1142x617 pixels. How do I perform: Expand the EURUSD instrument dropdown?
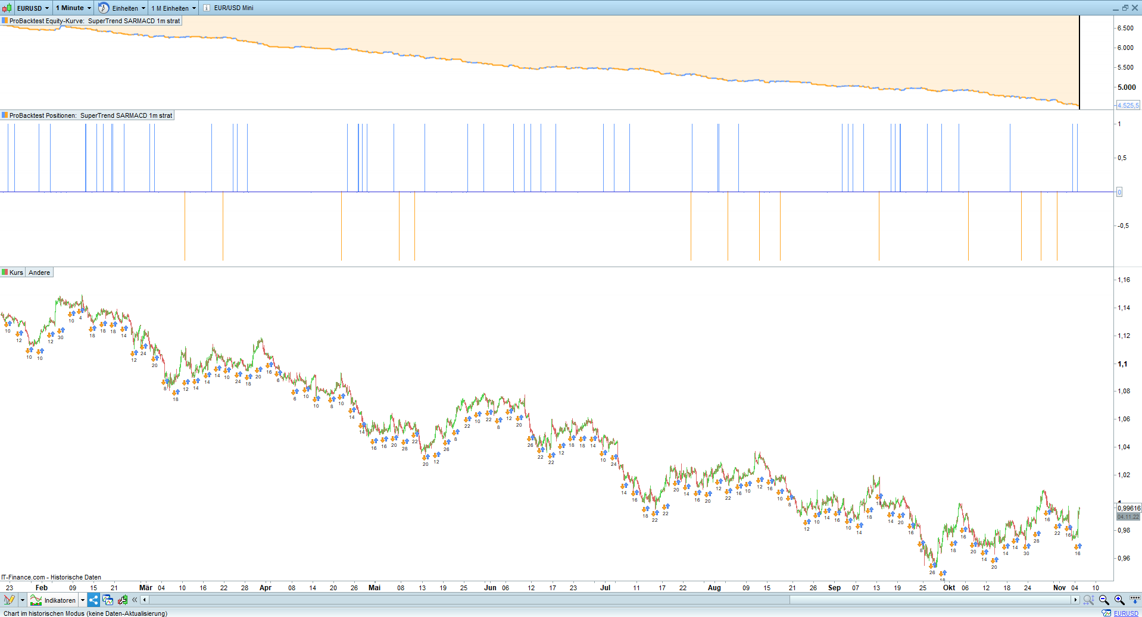[x=46, y=8]
